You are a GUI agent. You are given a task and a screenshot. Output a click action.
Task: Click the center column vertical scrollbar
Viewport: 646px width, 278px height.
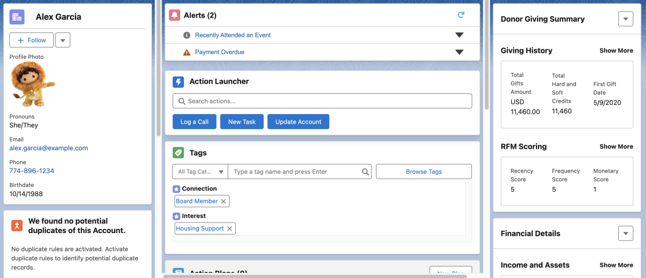point(487,55)
